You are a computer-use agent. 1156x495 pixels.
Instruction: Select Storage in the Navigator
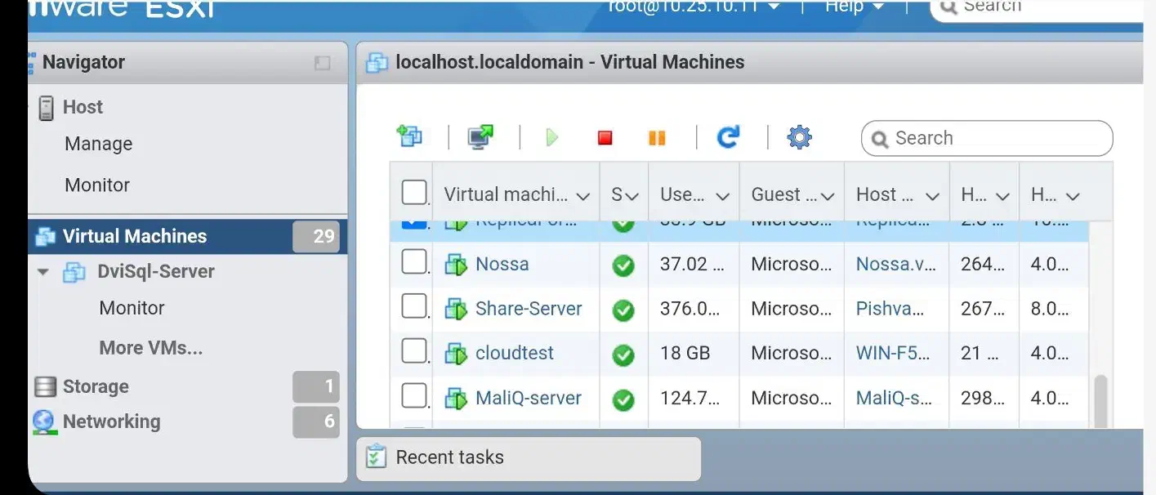[96, 386]
